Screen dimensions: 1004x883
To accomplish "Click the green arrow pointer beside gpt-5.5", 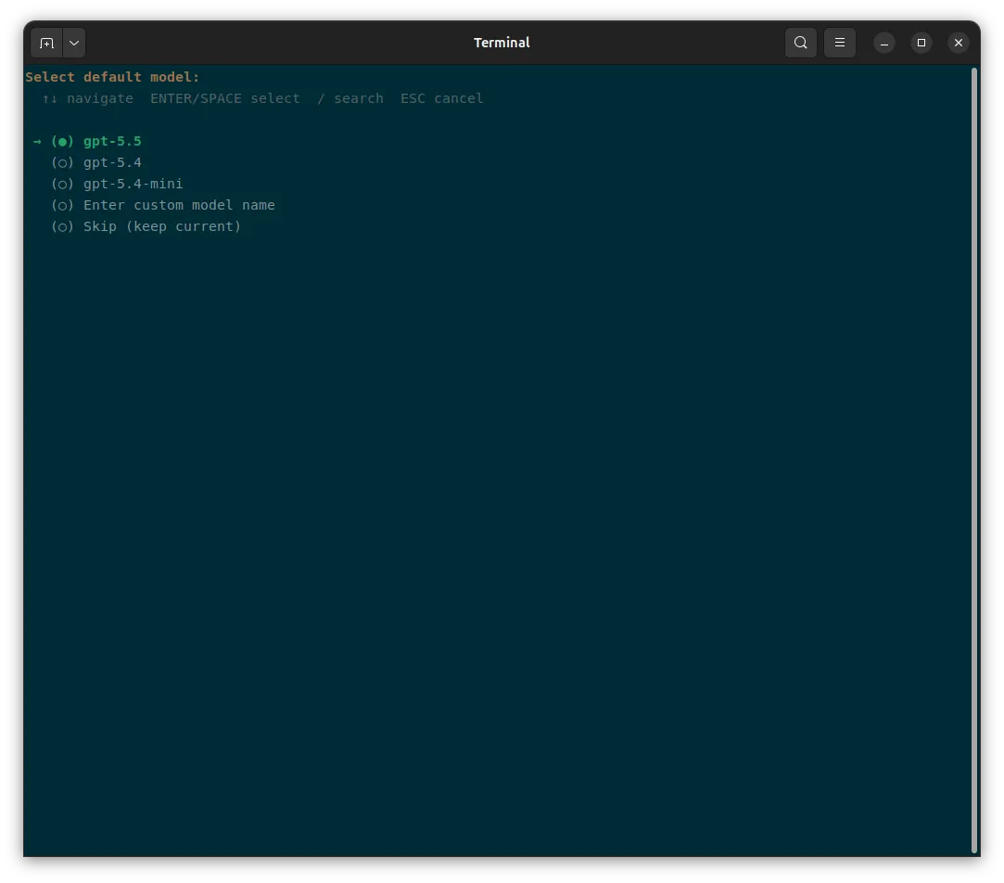I will pos(37,142).
